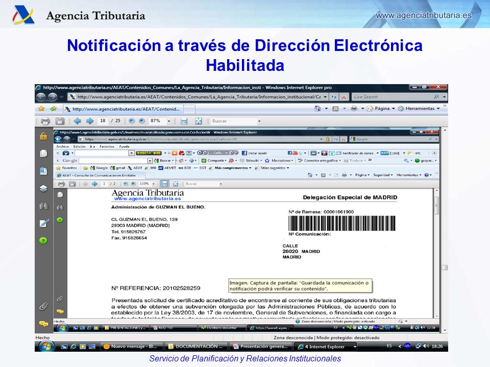Click the Live Search magnifier icon
The height and width of the screenshot is (367, 490).
pyautogui.click(x=436, y=97)
